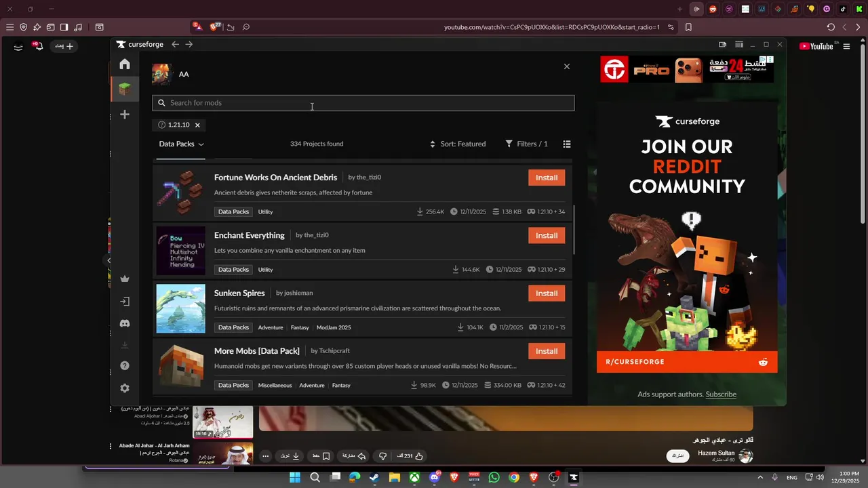
Task: Close the AA mod browser panel
Action: point(567,66)
